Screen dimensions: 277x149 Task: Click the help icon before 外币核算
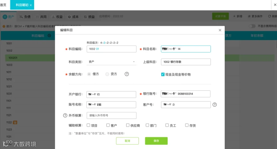[x=65, y=115]
